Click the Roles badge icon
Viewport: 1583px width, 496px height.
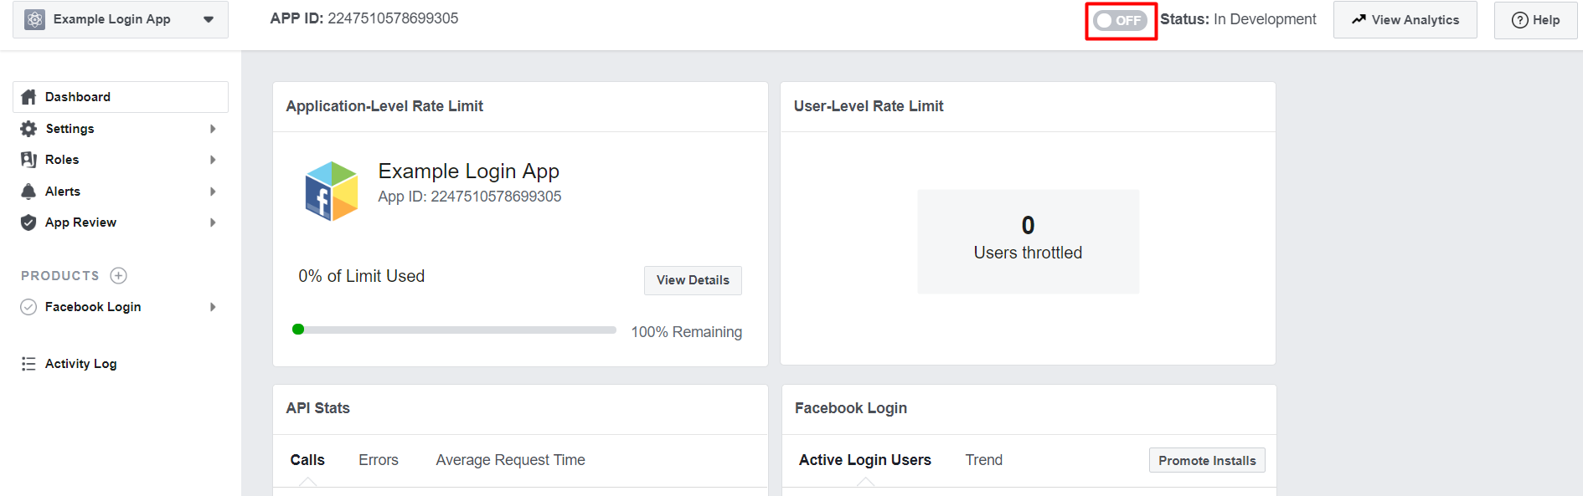click(28, 160)
